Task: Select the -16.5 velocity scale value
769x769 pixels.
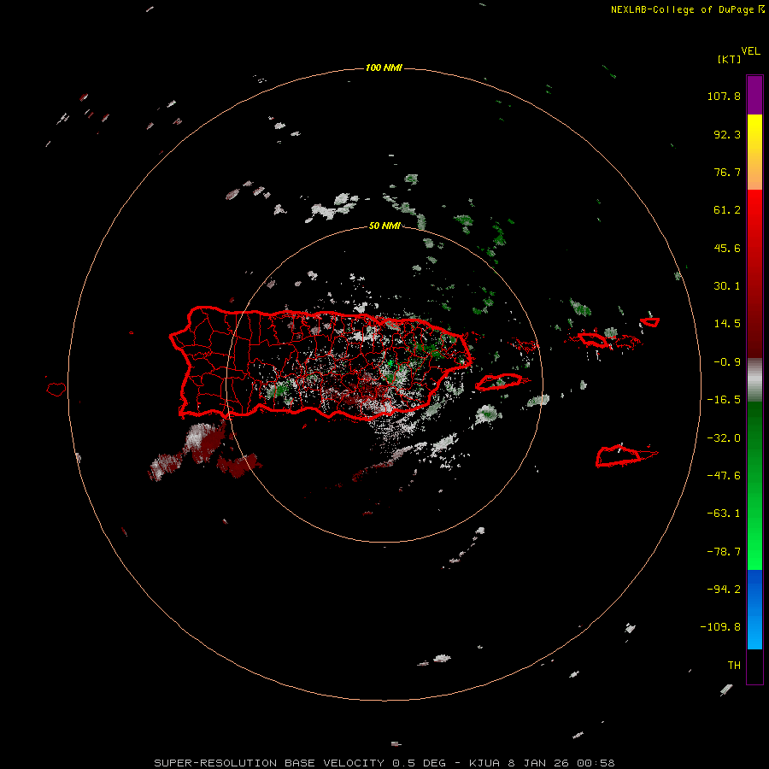Action: pos(724,400)
